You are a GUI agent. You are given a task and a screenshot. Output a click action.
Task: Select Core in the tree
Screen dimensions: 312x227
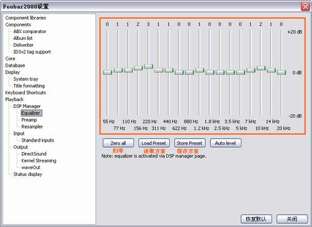coord(10,59)
